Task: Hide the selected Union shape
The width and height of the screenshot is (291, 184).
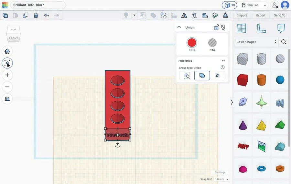Action: point(223,27)
